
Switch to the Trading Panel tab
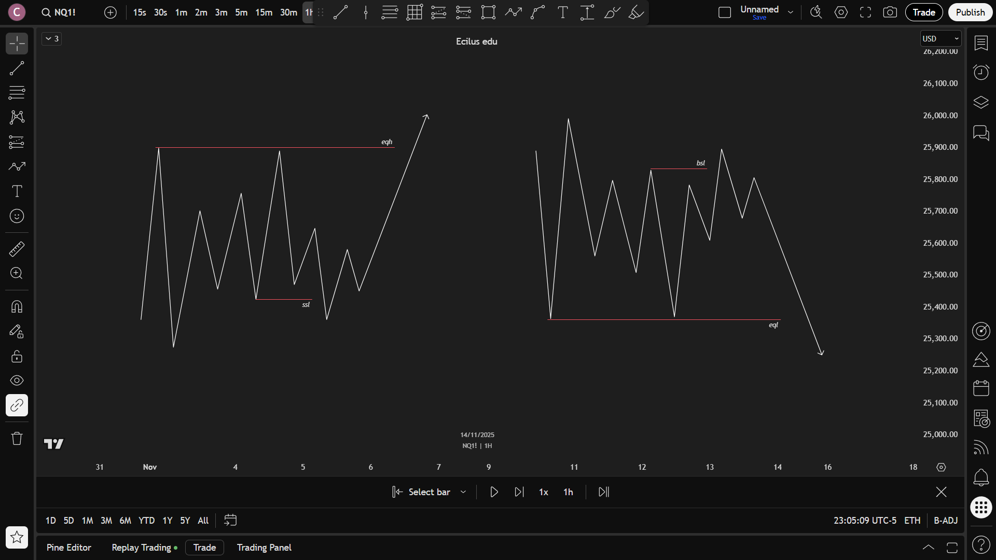click(x=264, y=548)
